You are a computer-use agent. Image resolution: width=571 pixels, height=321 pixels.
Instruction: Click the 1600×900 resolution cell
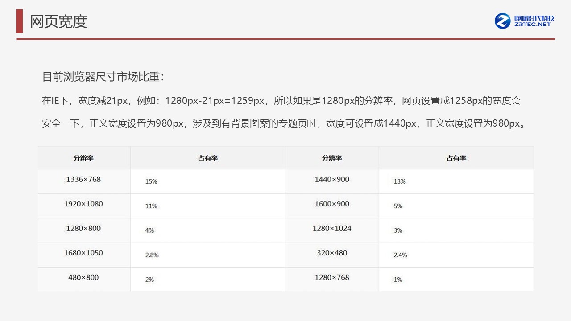click(332, 204)
